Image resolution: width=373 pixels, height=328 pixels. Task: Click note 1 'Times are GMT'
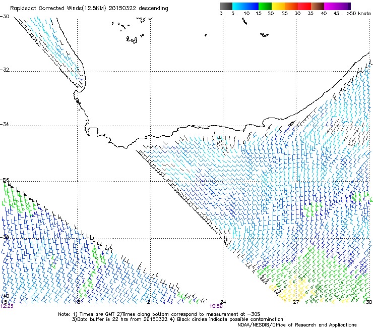[97, 314]
